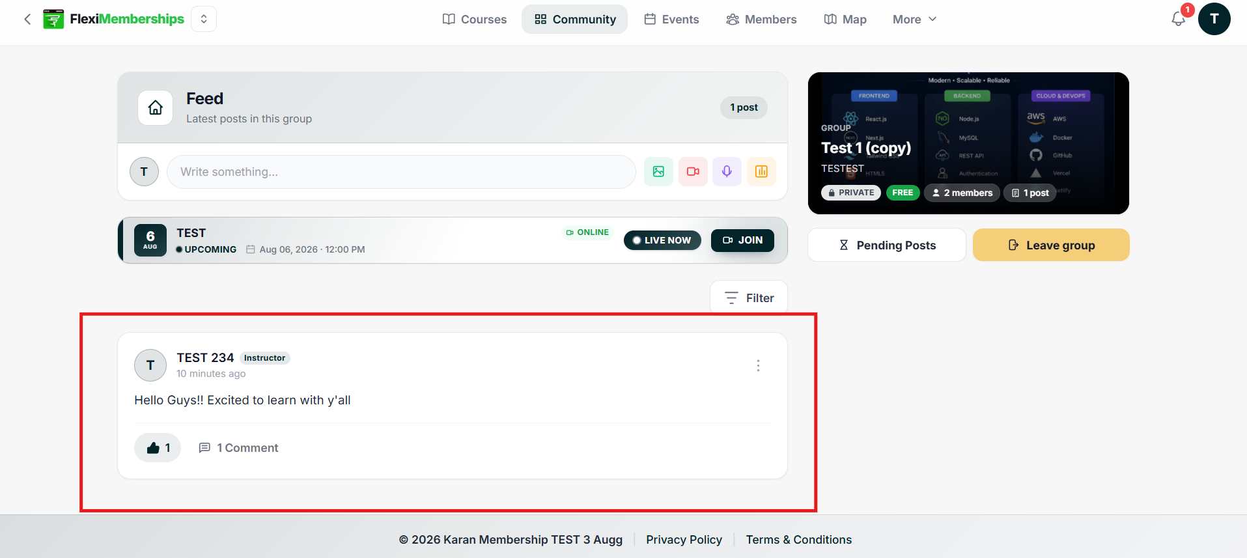Create a poll with chart icon

point(761,172)
